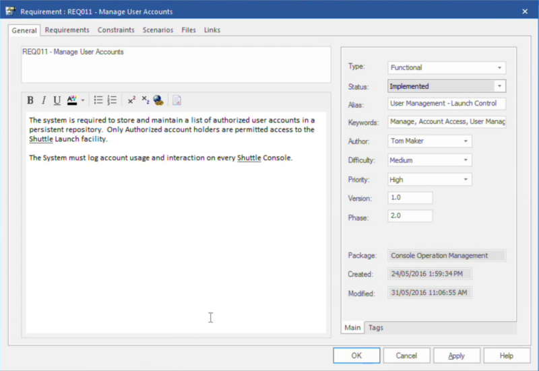
Task: Open the font color dropdown arrow
Action: tap(83, 100)
